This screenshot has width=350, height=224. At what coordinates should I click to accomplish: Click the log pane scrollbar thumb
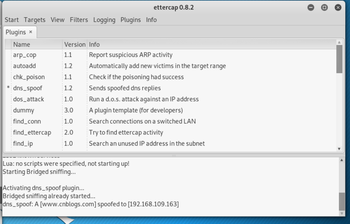(x=342, y=201)
